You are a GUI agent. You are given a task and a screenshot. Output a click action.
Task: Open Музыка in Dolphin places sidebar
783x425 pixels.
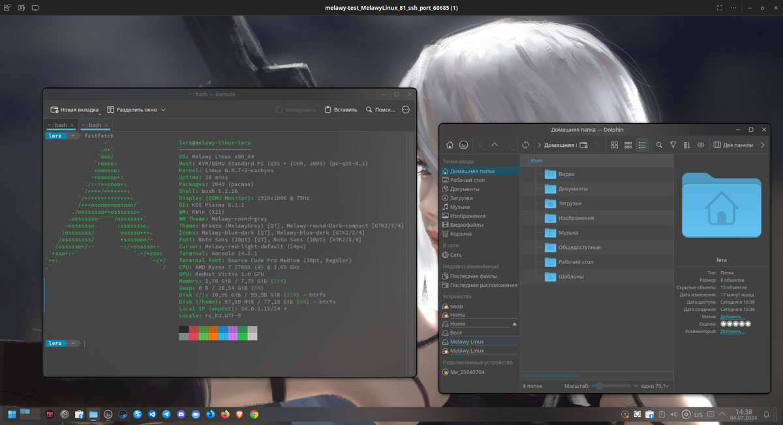[x=480, y=207]
